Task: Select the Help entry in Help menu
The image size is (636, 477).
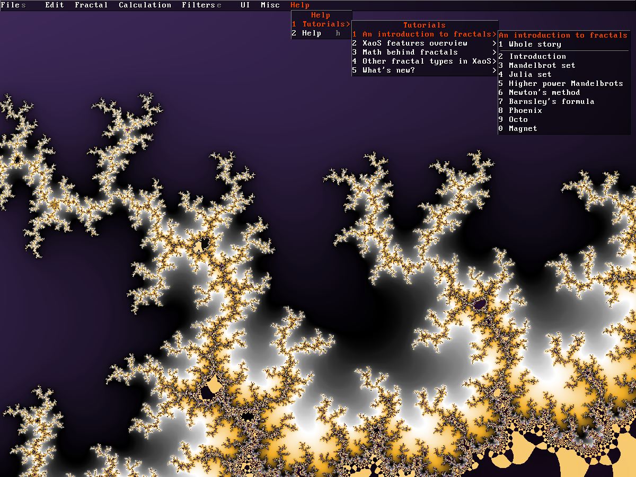Action: [312, 33]
